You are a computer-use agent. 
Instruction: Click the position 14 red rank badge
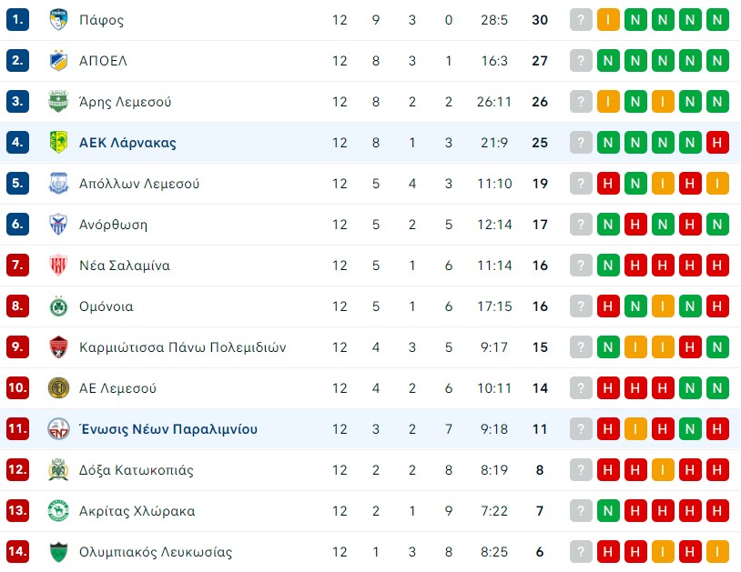point(17,552)
